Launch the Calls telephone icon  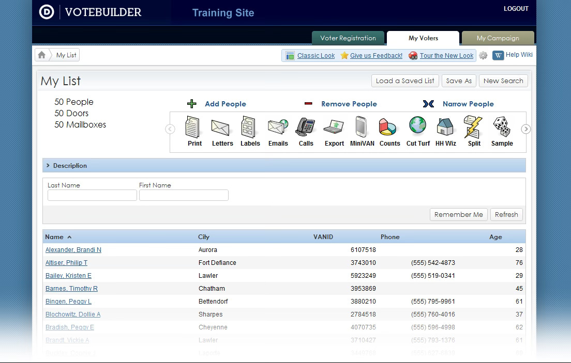[x=305, y=127]
